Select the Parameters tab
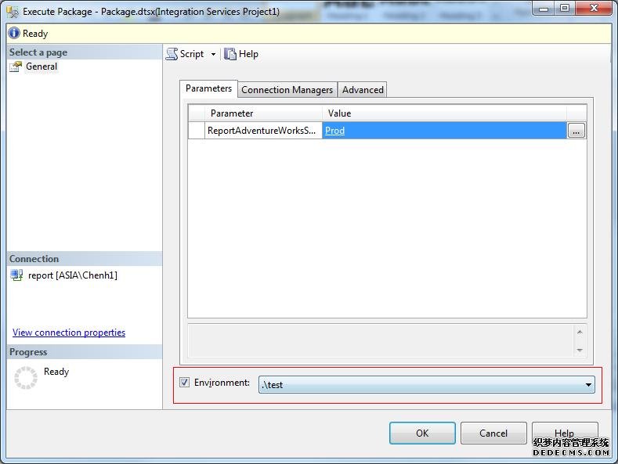 point(208,88)
